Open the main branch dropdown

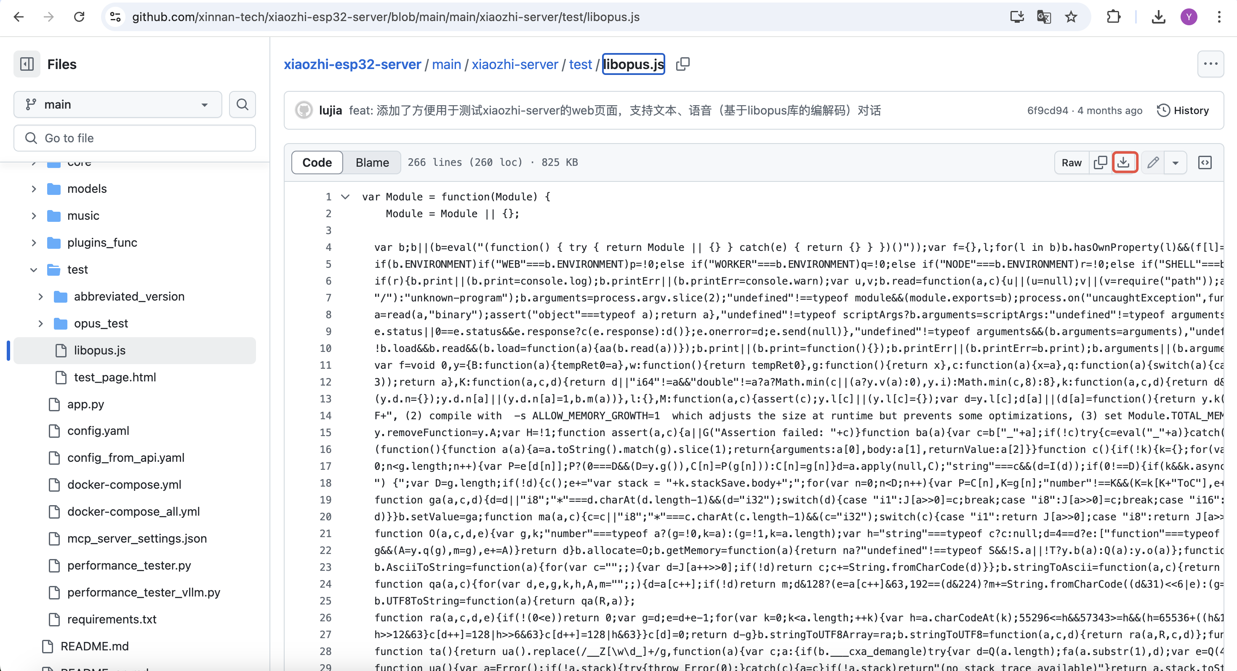(x=117, y=104)
